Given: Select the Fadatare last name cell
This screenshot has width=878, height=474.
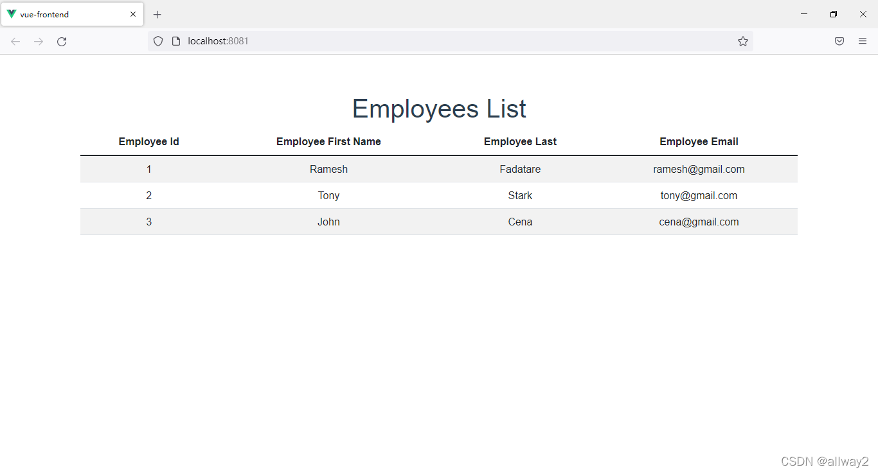Looking at the screenshot, I should [x=520, y=170].
